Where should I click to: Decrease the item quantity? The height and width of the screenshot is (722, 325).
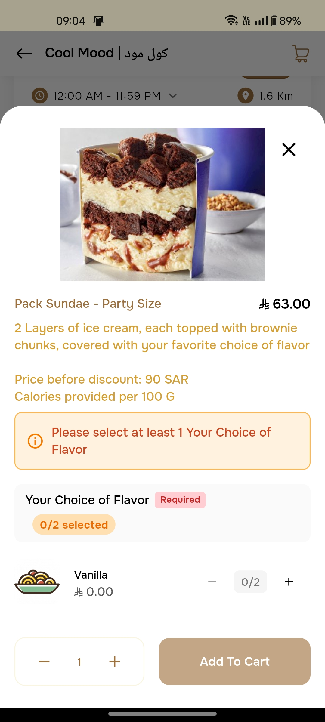44,662
